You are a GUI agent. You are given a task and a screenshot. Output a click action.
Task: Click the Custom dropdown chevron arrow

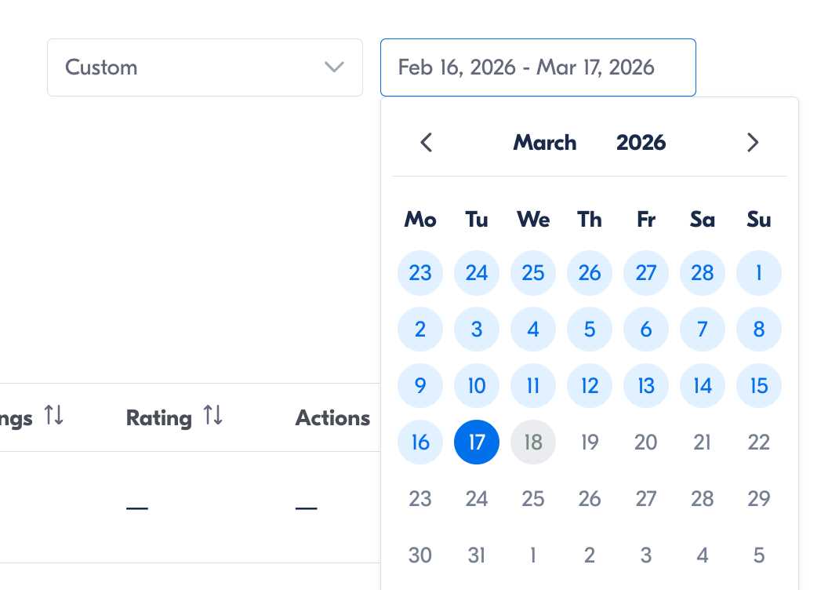[x=335, y=67]
